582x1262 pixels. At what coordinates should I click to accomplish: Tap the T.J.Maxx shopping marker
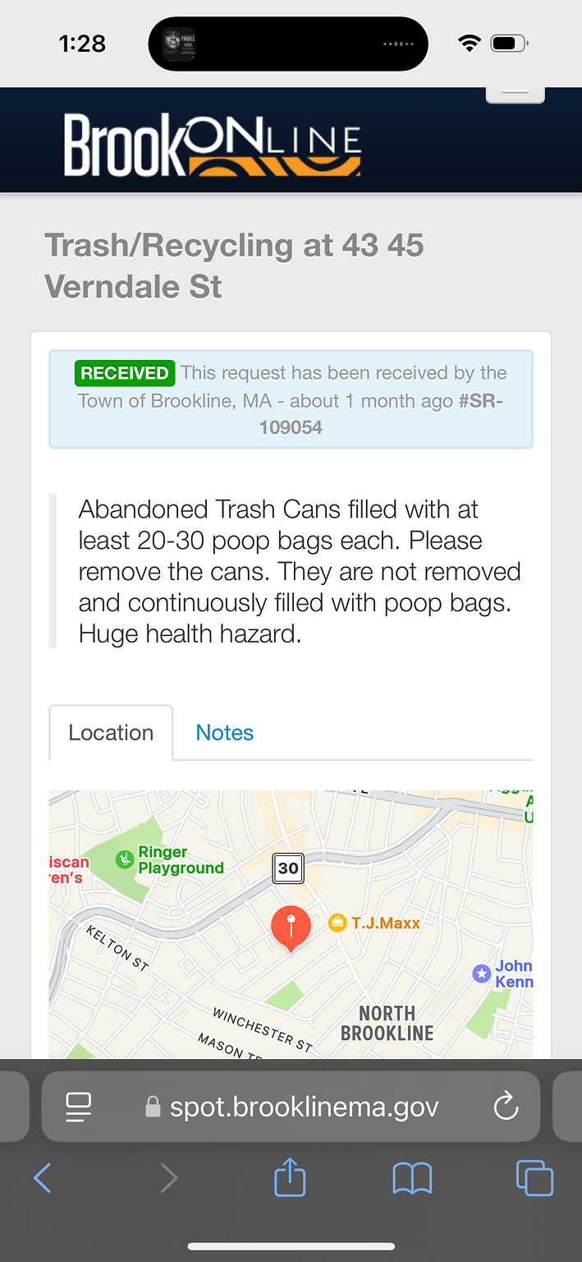point(337,923)
